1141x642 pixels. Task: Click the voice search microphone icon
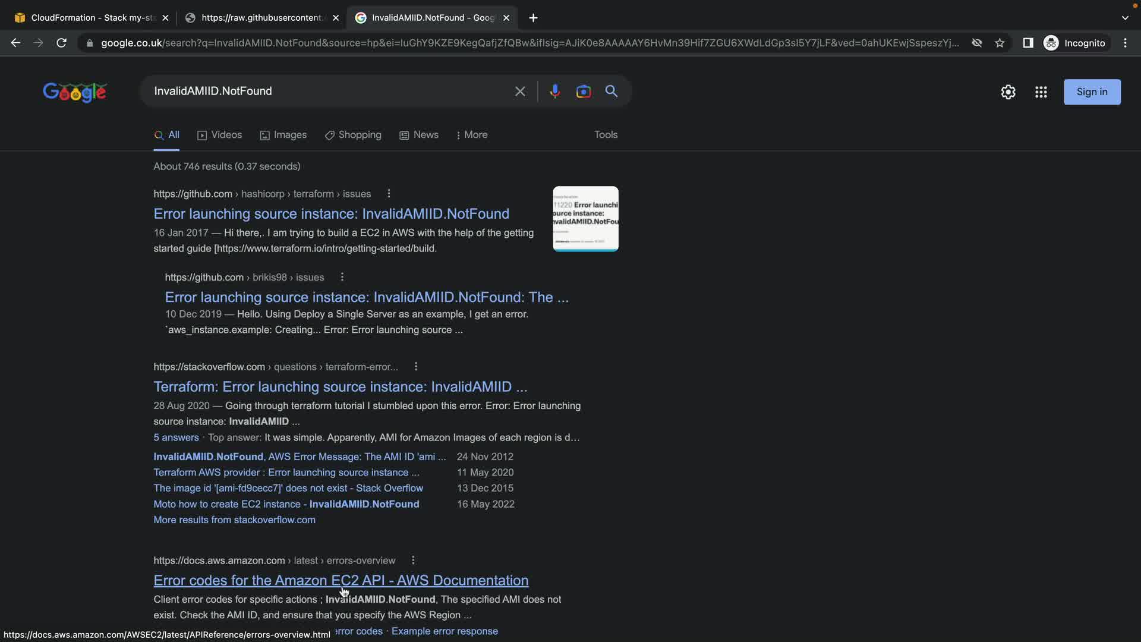(x=554, y=92)
